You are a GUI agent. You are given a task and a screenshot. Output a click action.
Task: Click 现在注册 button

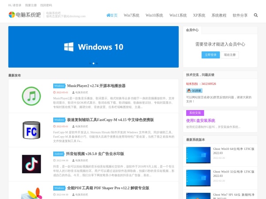[230, 55]
